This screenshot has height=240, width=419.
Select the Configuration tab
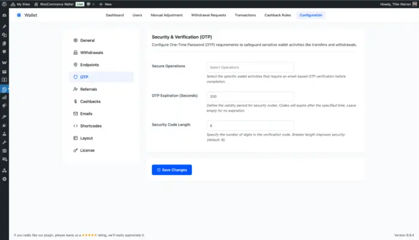[x=311, y=15]
